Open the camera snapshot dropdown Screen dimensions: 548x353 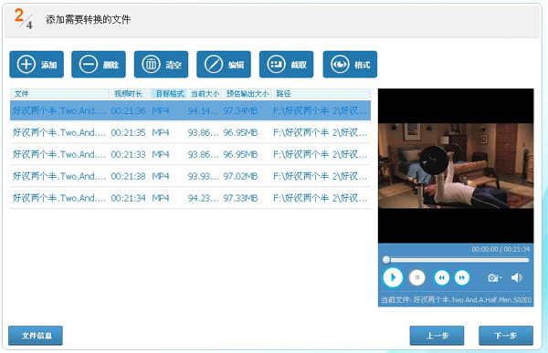(x=495, y=278)
